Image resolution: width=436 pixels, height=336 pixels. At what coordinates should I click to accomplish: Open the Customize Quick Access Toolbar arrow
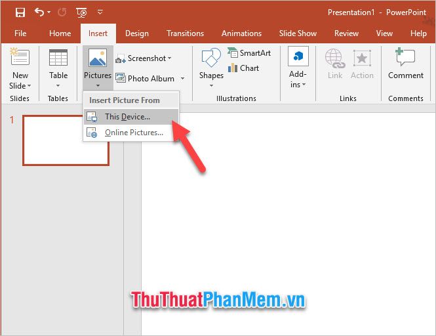coord(100,12)
